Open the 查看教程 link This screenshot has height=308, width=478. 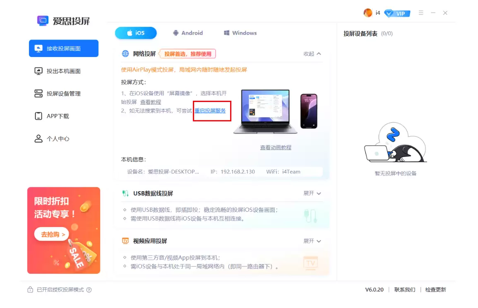[151, 102]
